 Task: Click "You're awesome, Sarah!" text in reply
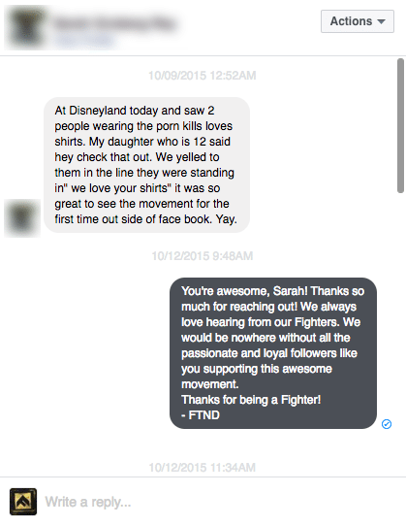[x=244, y=291]
